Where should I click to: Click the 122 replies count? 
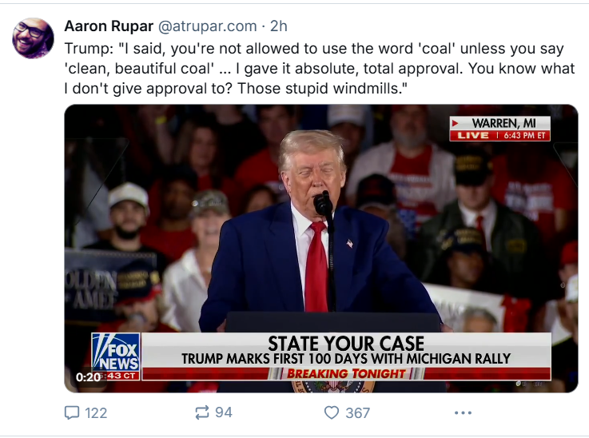tap(96, 413)
